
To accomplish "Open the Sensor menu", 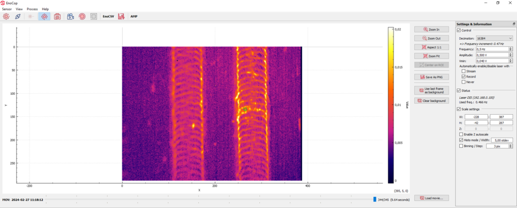I will (x=7, y=9).
